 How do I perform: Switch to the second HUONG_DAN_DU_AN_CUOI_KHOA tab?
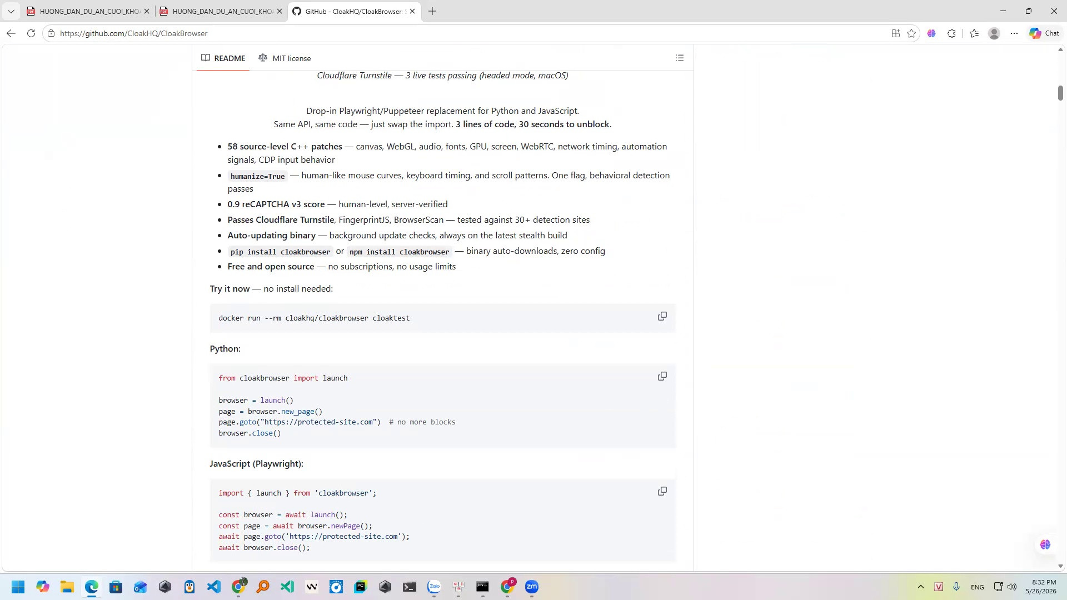click(222, 11)
